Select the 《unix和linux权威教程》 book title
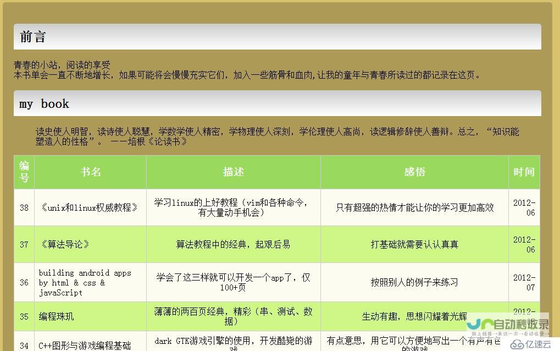 pyautogui.click(x=88, y=207)
